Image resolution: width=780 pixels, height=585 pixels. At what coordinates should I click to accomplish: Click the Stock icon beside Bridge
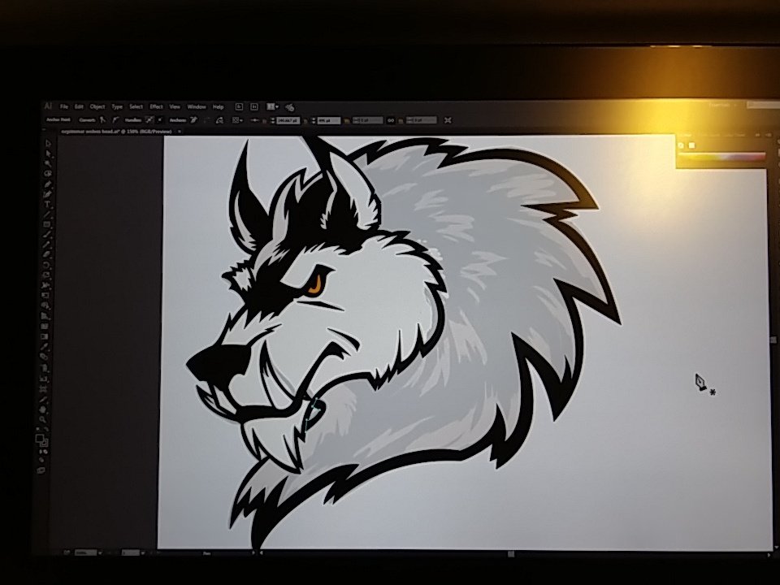pos(254,107)
